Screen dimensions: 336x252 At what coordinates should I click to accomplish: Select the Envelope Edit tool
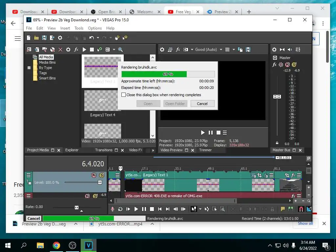207,209
